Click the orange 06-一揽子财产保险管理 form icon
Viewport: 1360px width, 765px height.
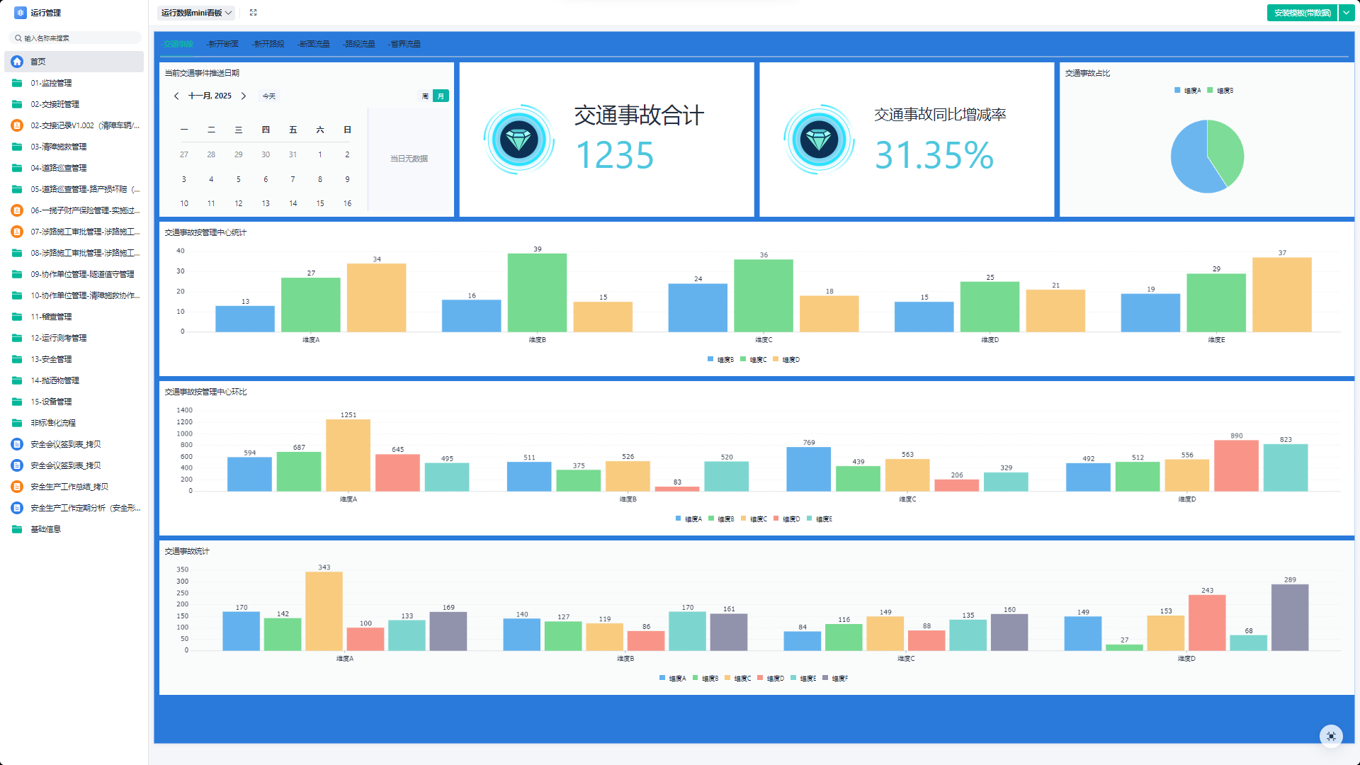pos(17,210)
